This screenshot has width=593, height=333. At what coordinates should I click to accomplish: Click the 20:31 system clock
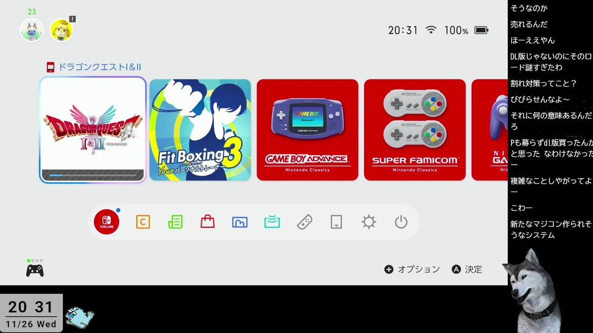[x=403, y=30]
